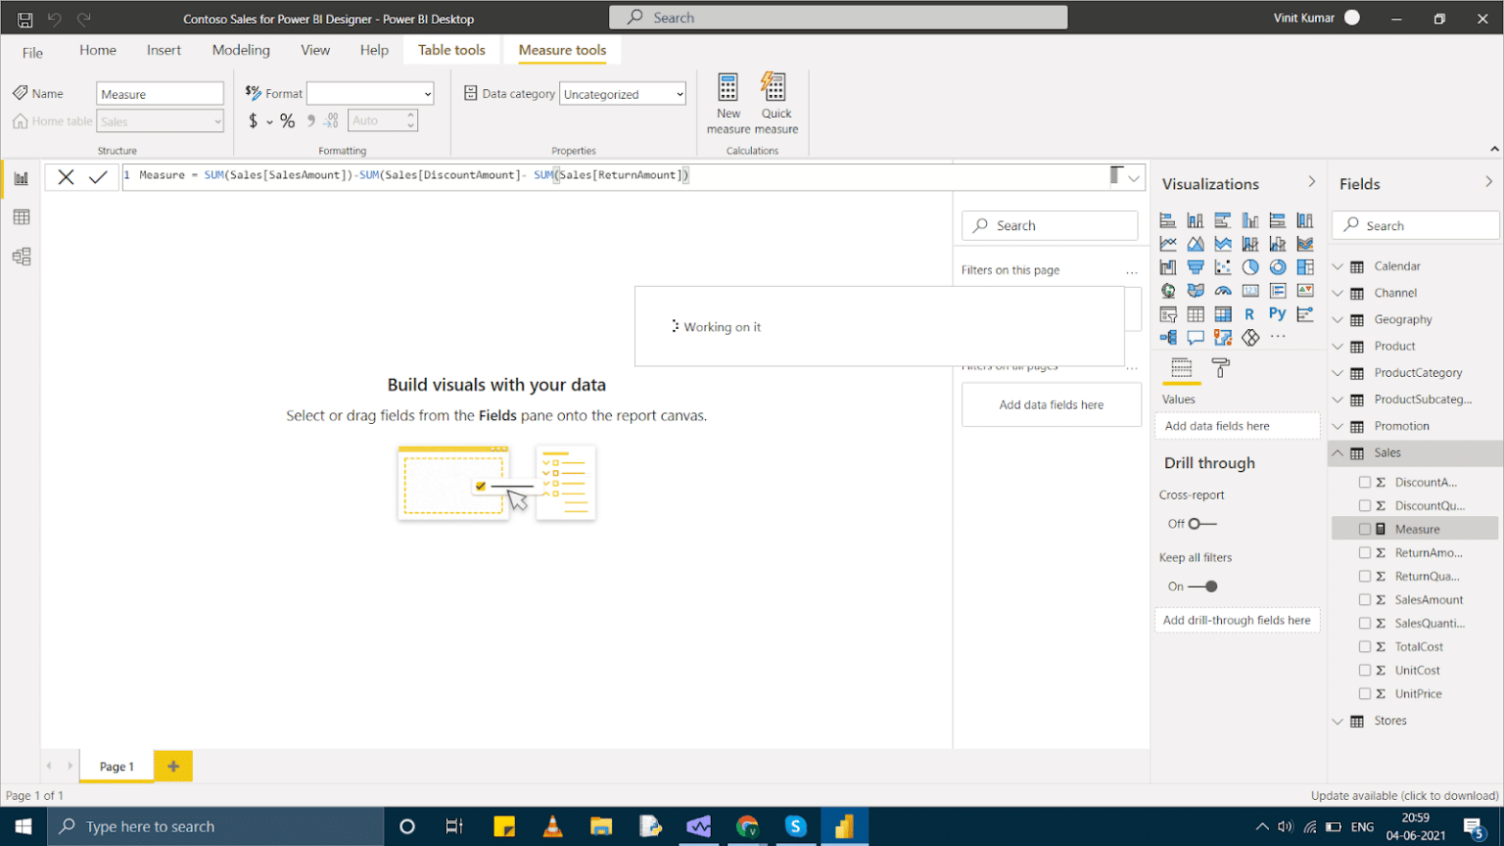Select the pie chart visualization icon

click(1250, 266)
